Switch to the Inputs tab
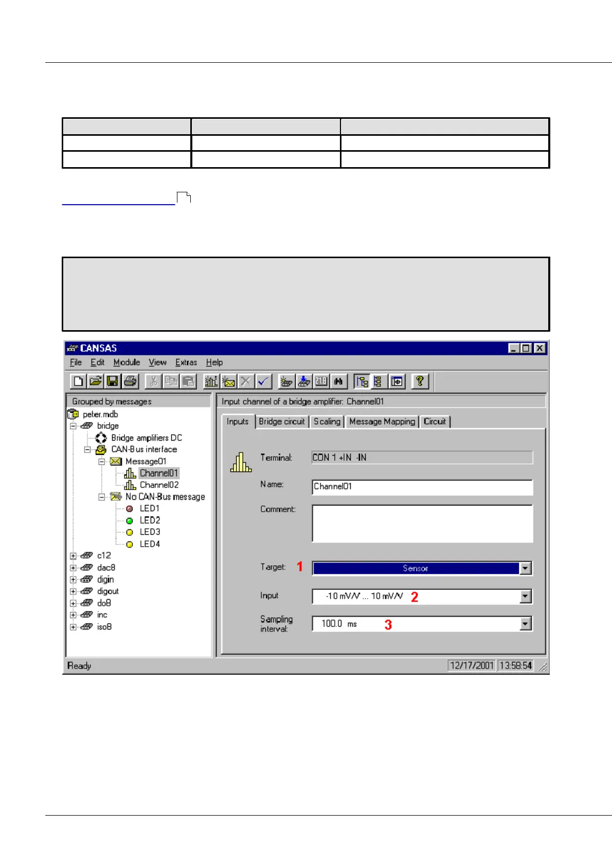This screenshot has width=612, height=866. point(238,422)
